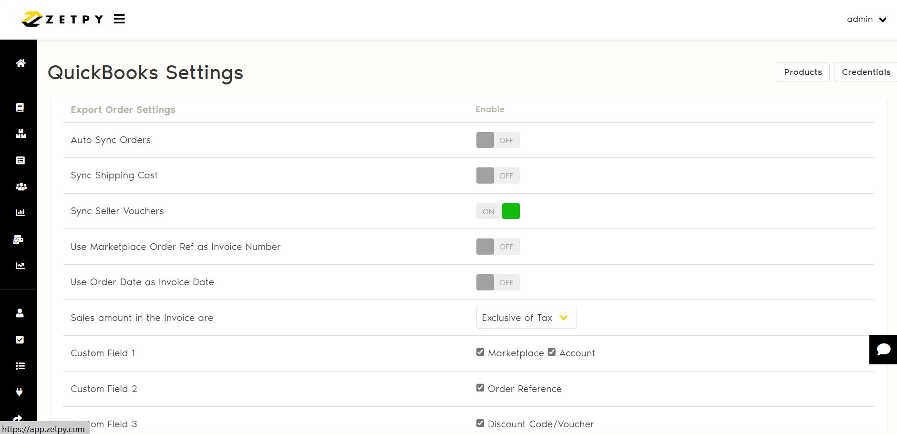Uncheck the Marketplace checkbox for Custom Field 1

[x=480, y=352]
